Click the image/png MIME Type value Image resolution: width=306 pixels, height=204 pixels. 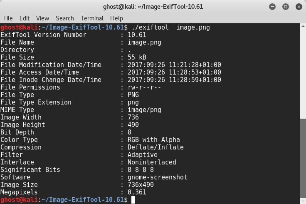[x=144, y=110]
